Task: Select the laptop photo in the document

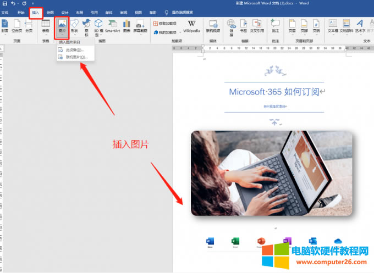Action: [x=271, y=173]
